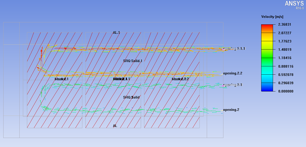Select the bottom AL label
The width and height of the screenshot is (306, 147).
tap(115, 126)
